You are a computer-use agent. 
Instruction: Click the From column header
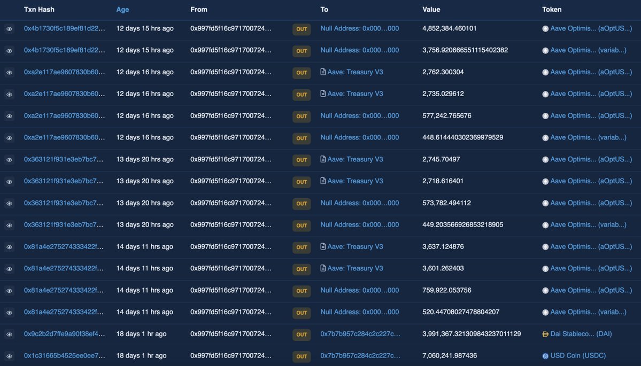pyautogui.click(x=199, y=10)
